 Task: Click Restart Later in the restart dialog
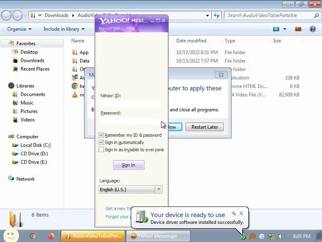(x=204, y=127)
